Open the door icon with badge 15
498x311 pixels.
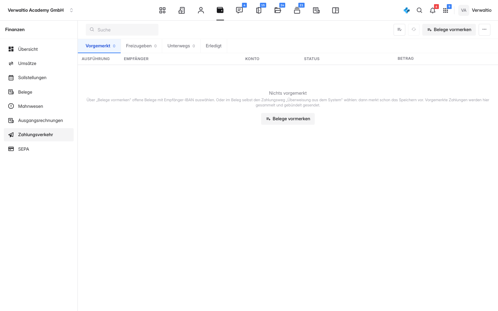coord(259,10)
